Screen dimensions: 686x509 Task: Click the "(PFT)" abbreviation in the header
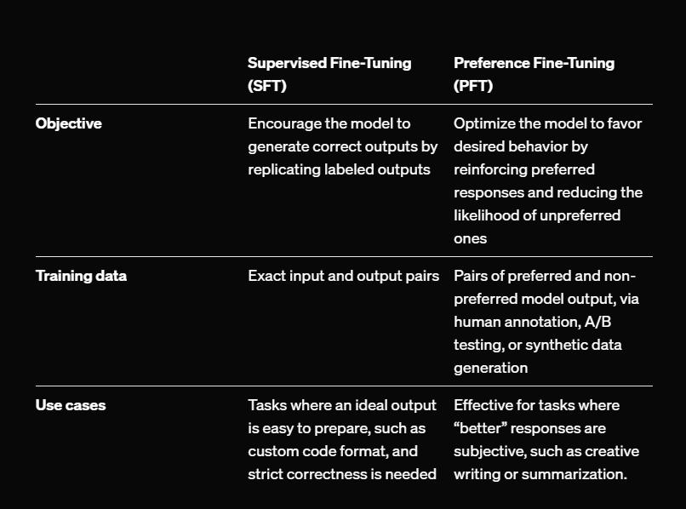(473, 86)
